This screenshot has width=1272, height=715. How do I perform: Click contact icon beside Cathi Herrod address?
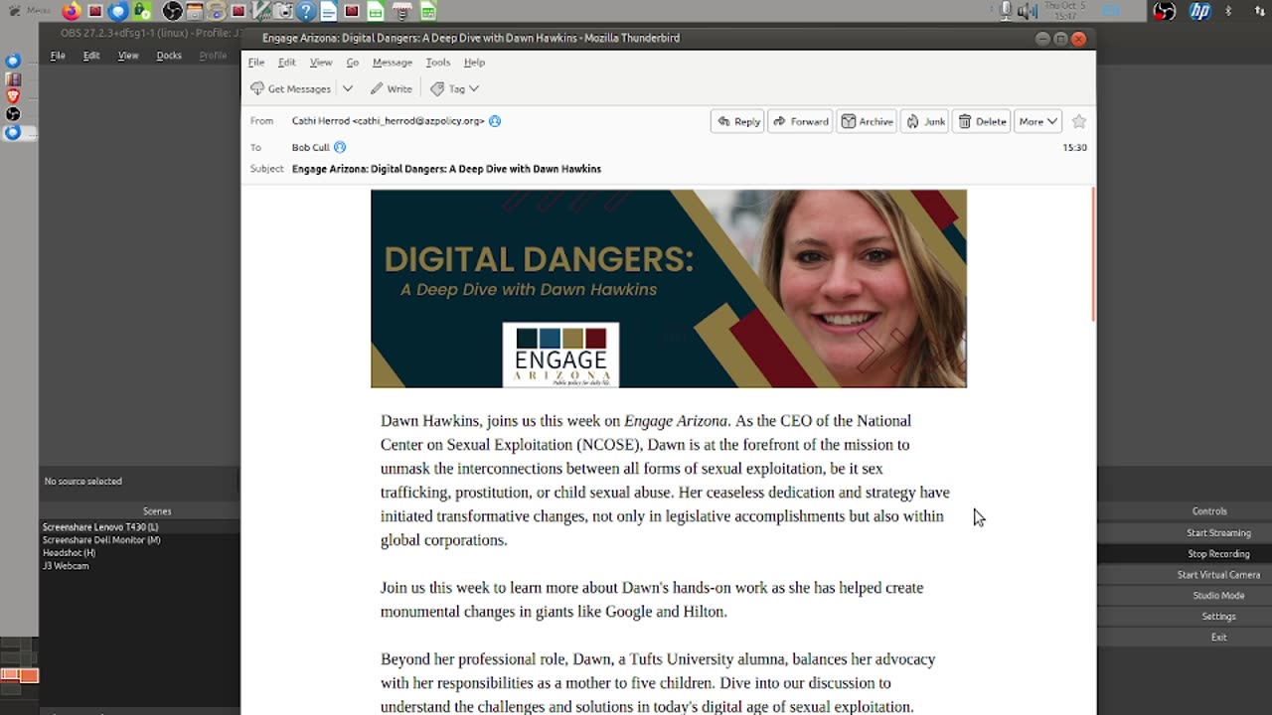495,121
